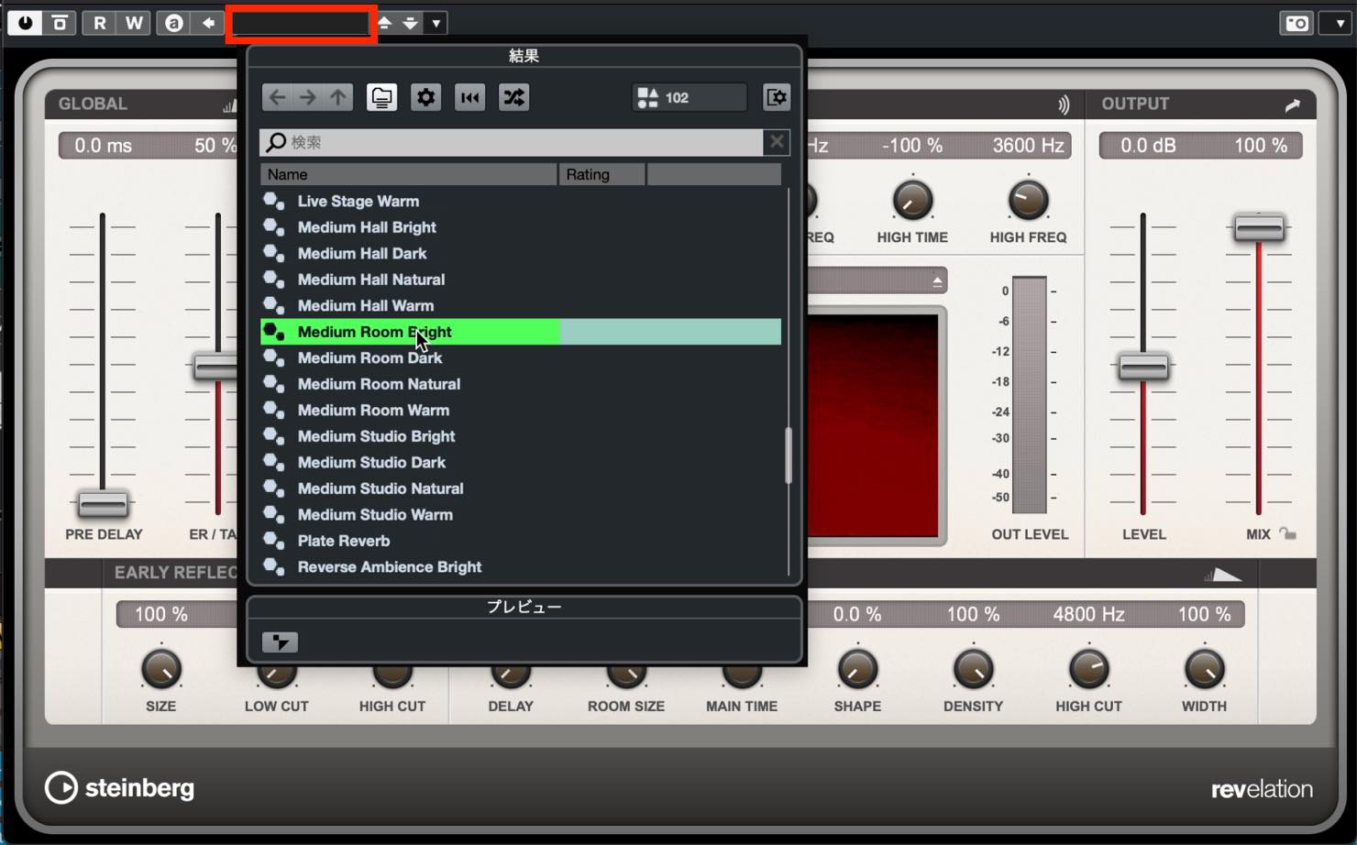Open the preset management dropdown arrow
Image resolution: width=1357 pixels, height=845 pixels.
tap(436, 23)
